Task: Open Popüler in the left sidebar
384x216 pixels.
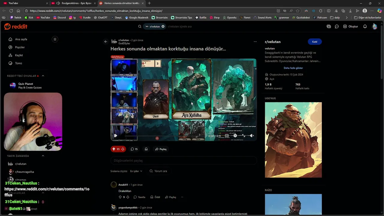Action: (20, 47)
